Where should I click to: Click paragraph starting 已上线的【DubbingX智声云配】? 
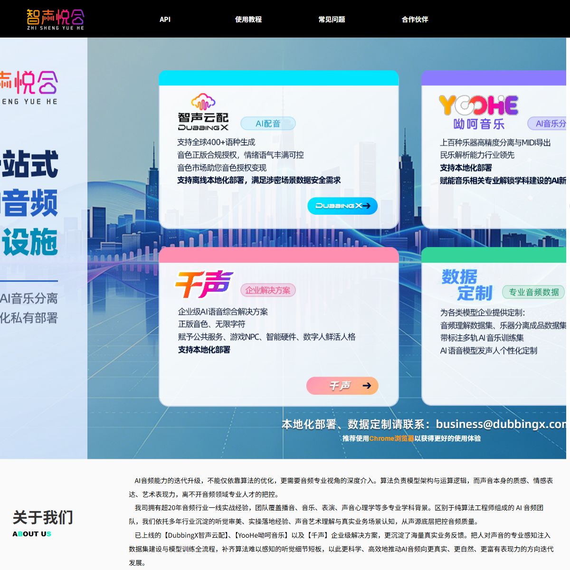(x=342, y=549)
